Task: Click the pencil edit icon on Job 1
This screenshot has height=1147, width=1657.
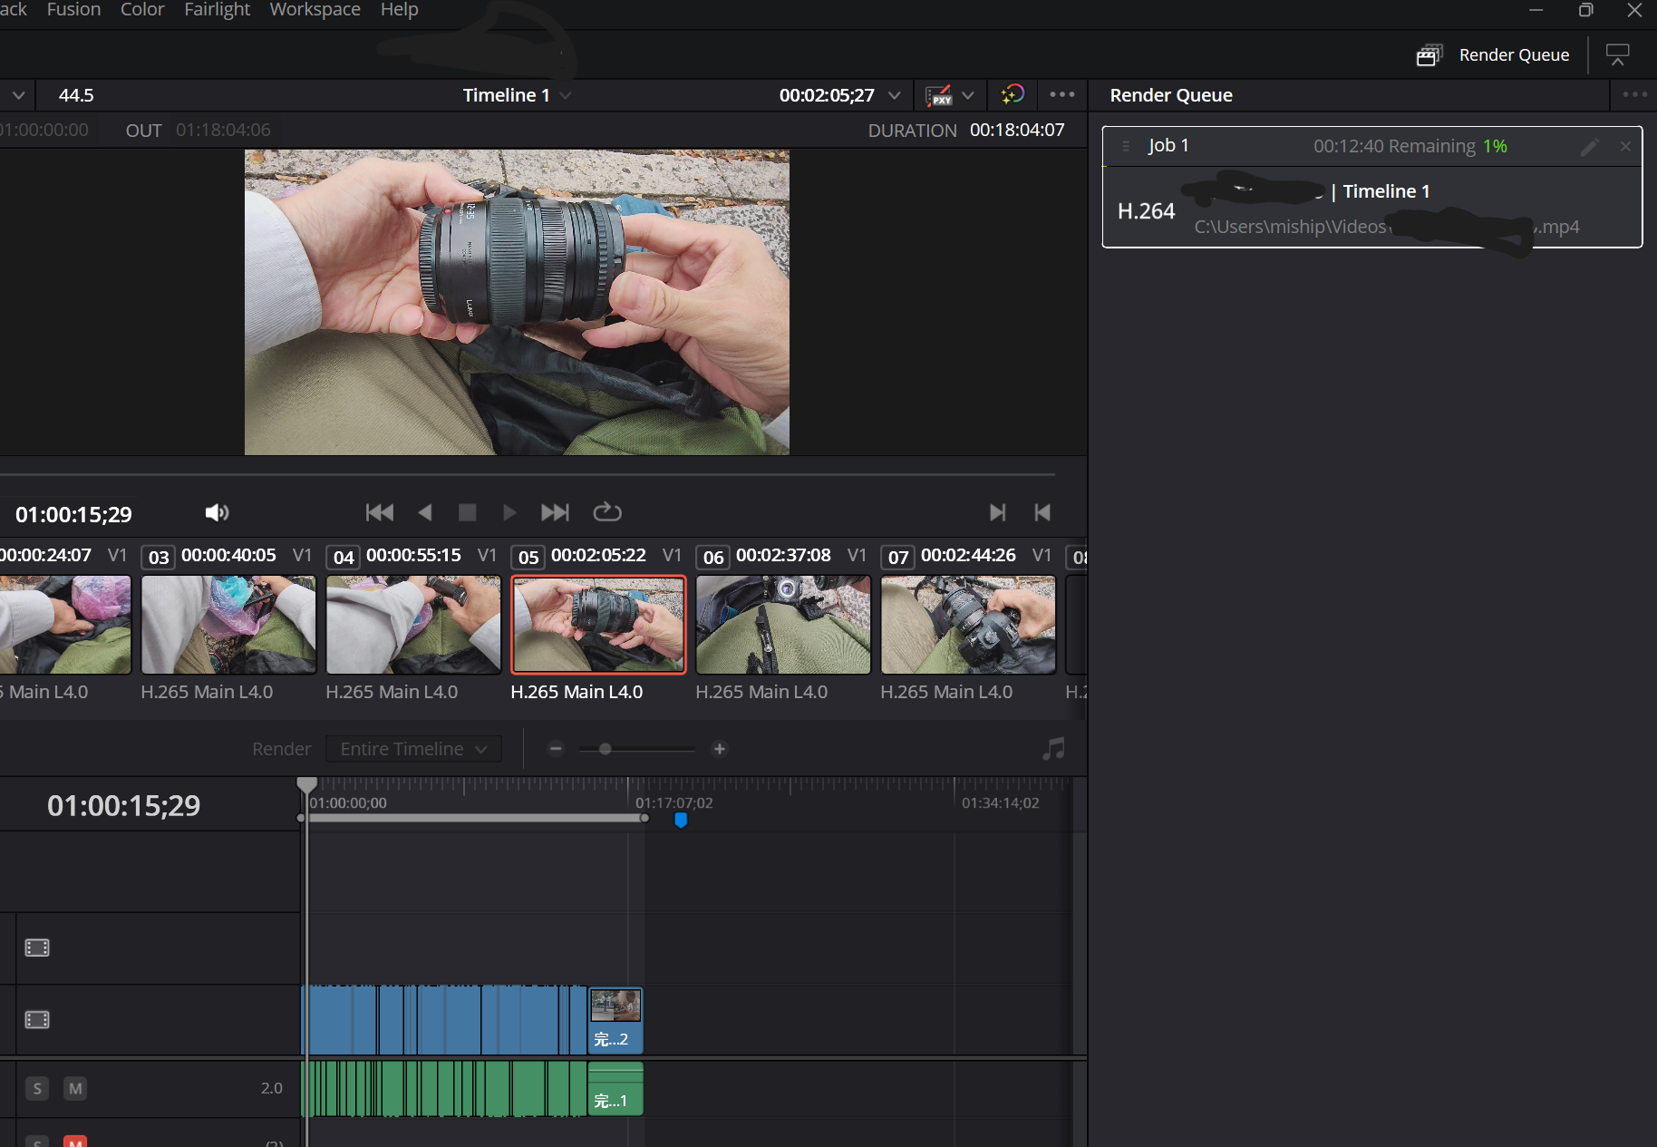Action: 1589,147
